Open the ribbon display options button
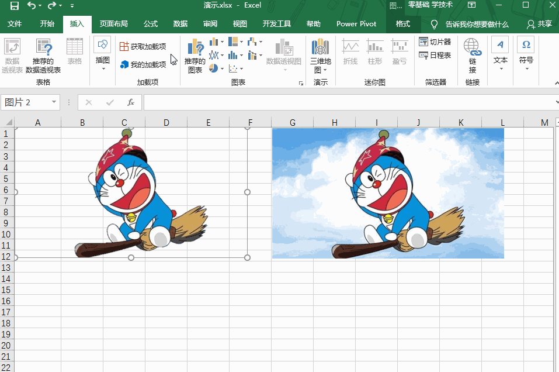 pyautogui.click(x=471, y=5)
